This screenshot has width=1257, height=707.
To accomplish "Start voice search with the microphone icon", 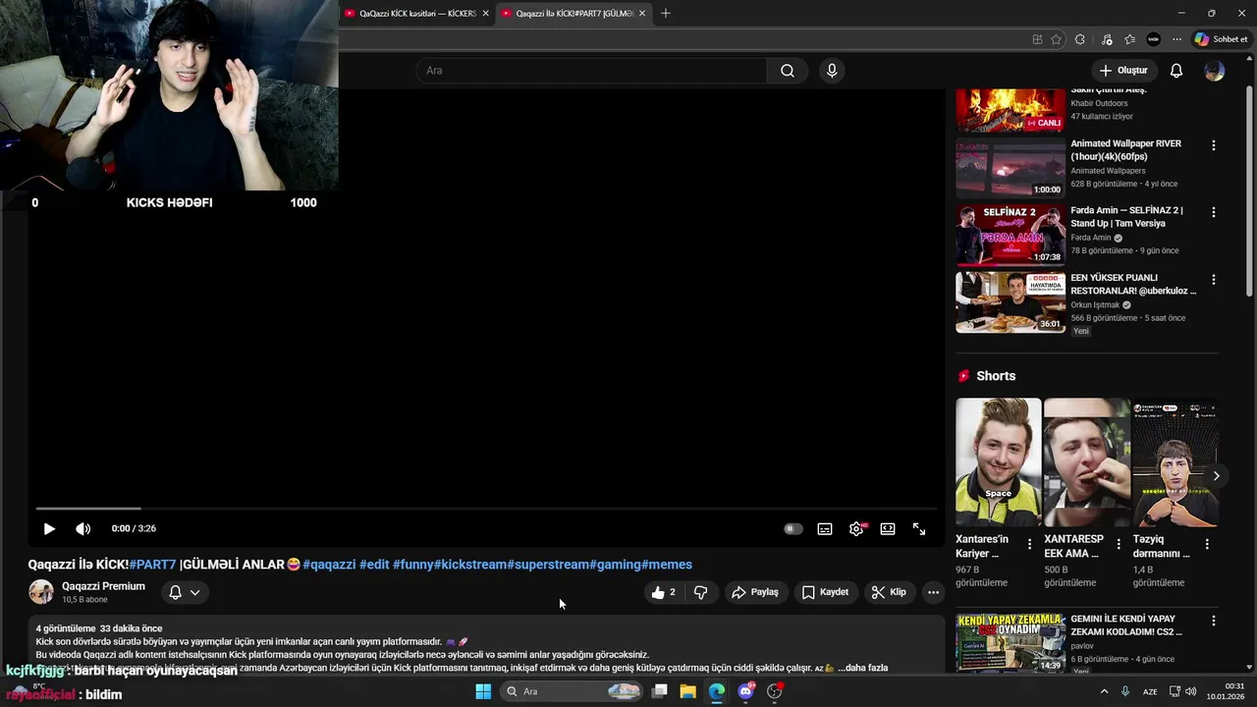I will point(832,71).
